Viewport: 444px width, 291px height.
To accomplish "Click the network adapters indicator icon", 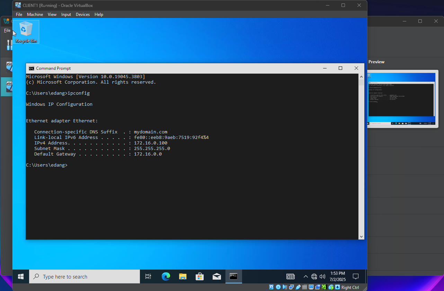I will click(x=292, y=287).
